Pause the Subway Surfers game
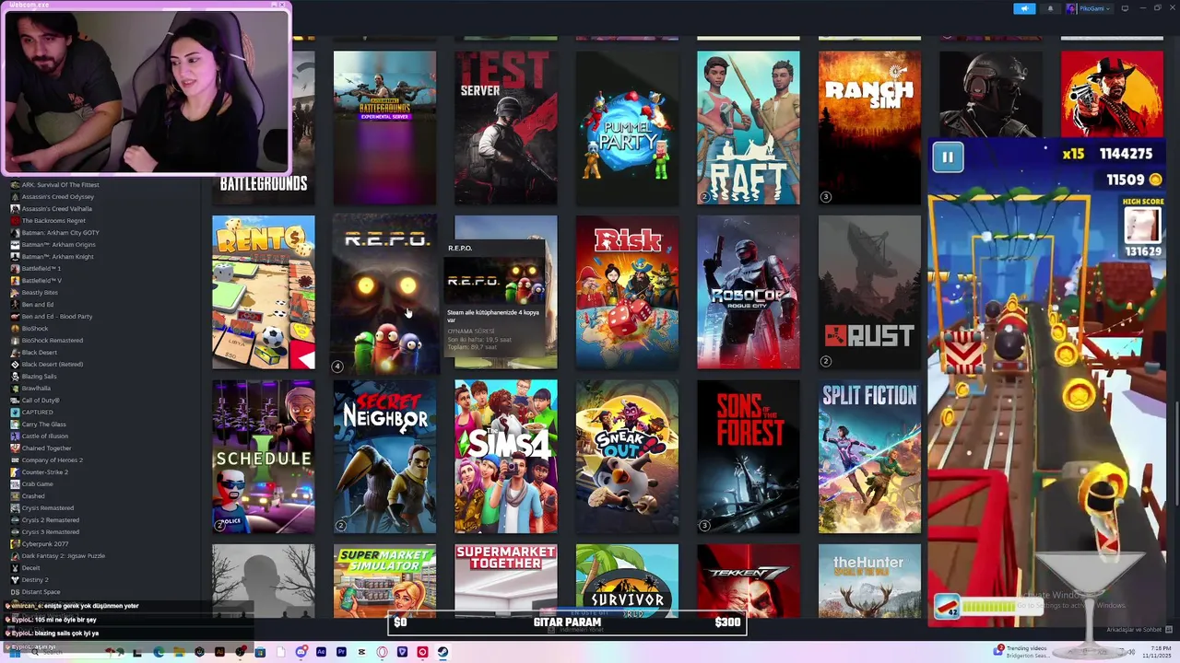This screenshot has height=663, width=1180. click(x=948, y=157)
